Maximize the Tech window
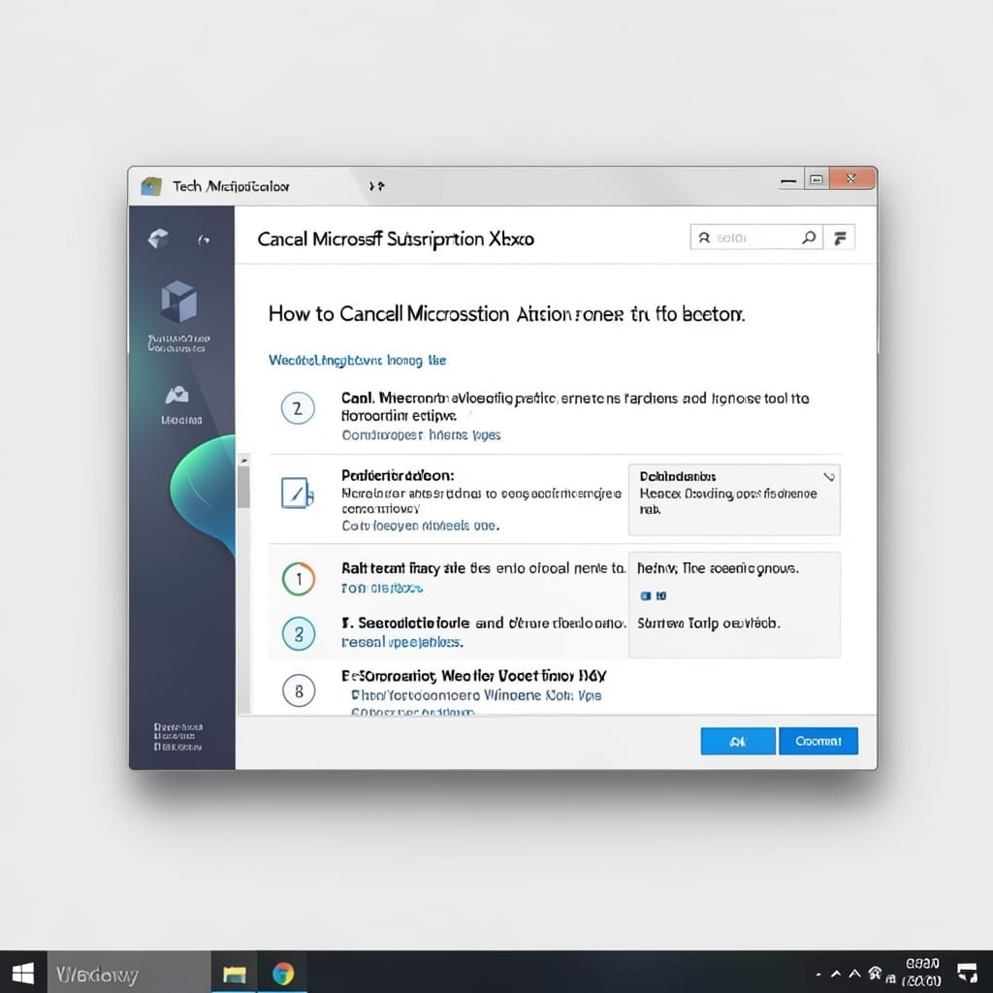 (817, 179)
